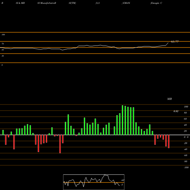The image size is (190, 190).
Task: Select the EMAN ticker text in header
Action: click(127, 3)
